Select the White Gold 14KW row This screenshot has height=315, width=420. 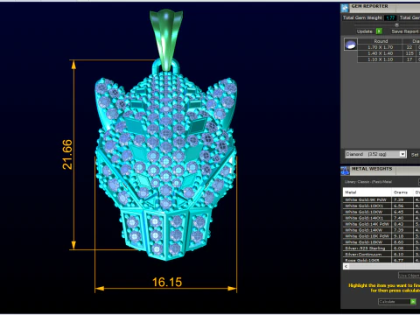tap(381, 230)
